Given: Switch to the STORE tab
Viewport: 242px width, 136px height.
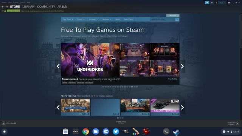Looking at the screenshot, I should tap(15, 7).
